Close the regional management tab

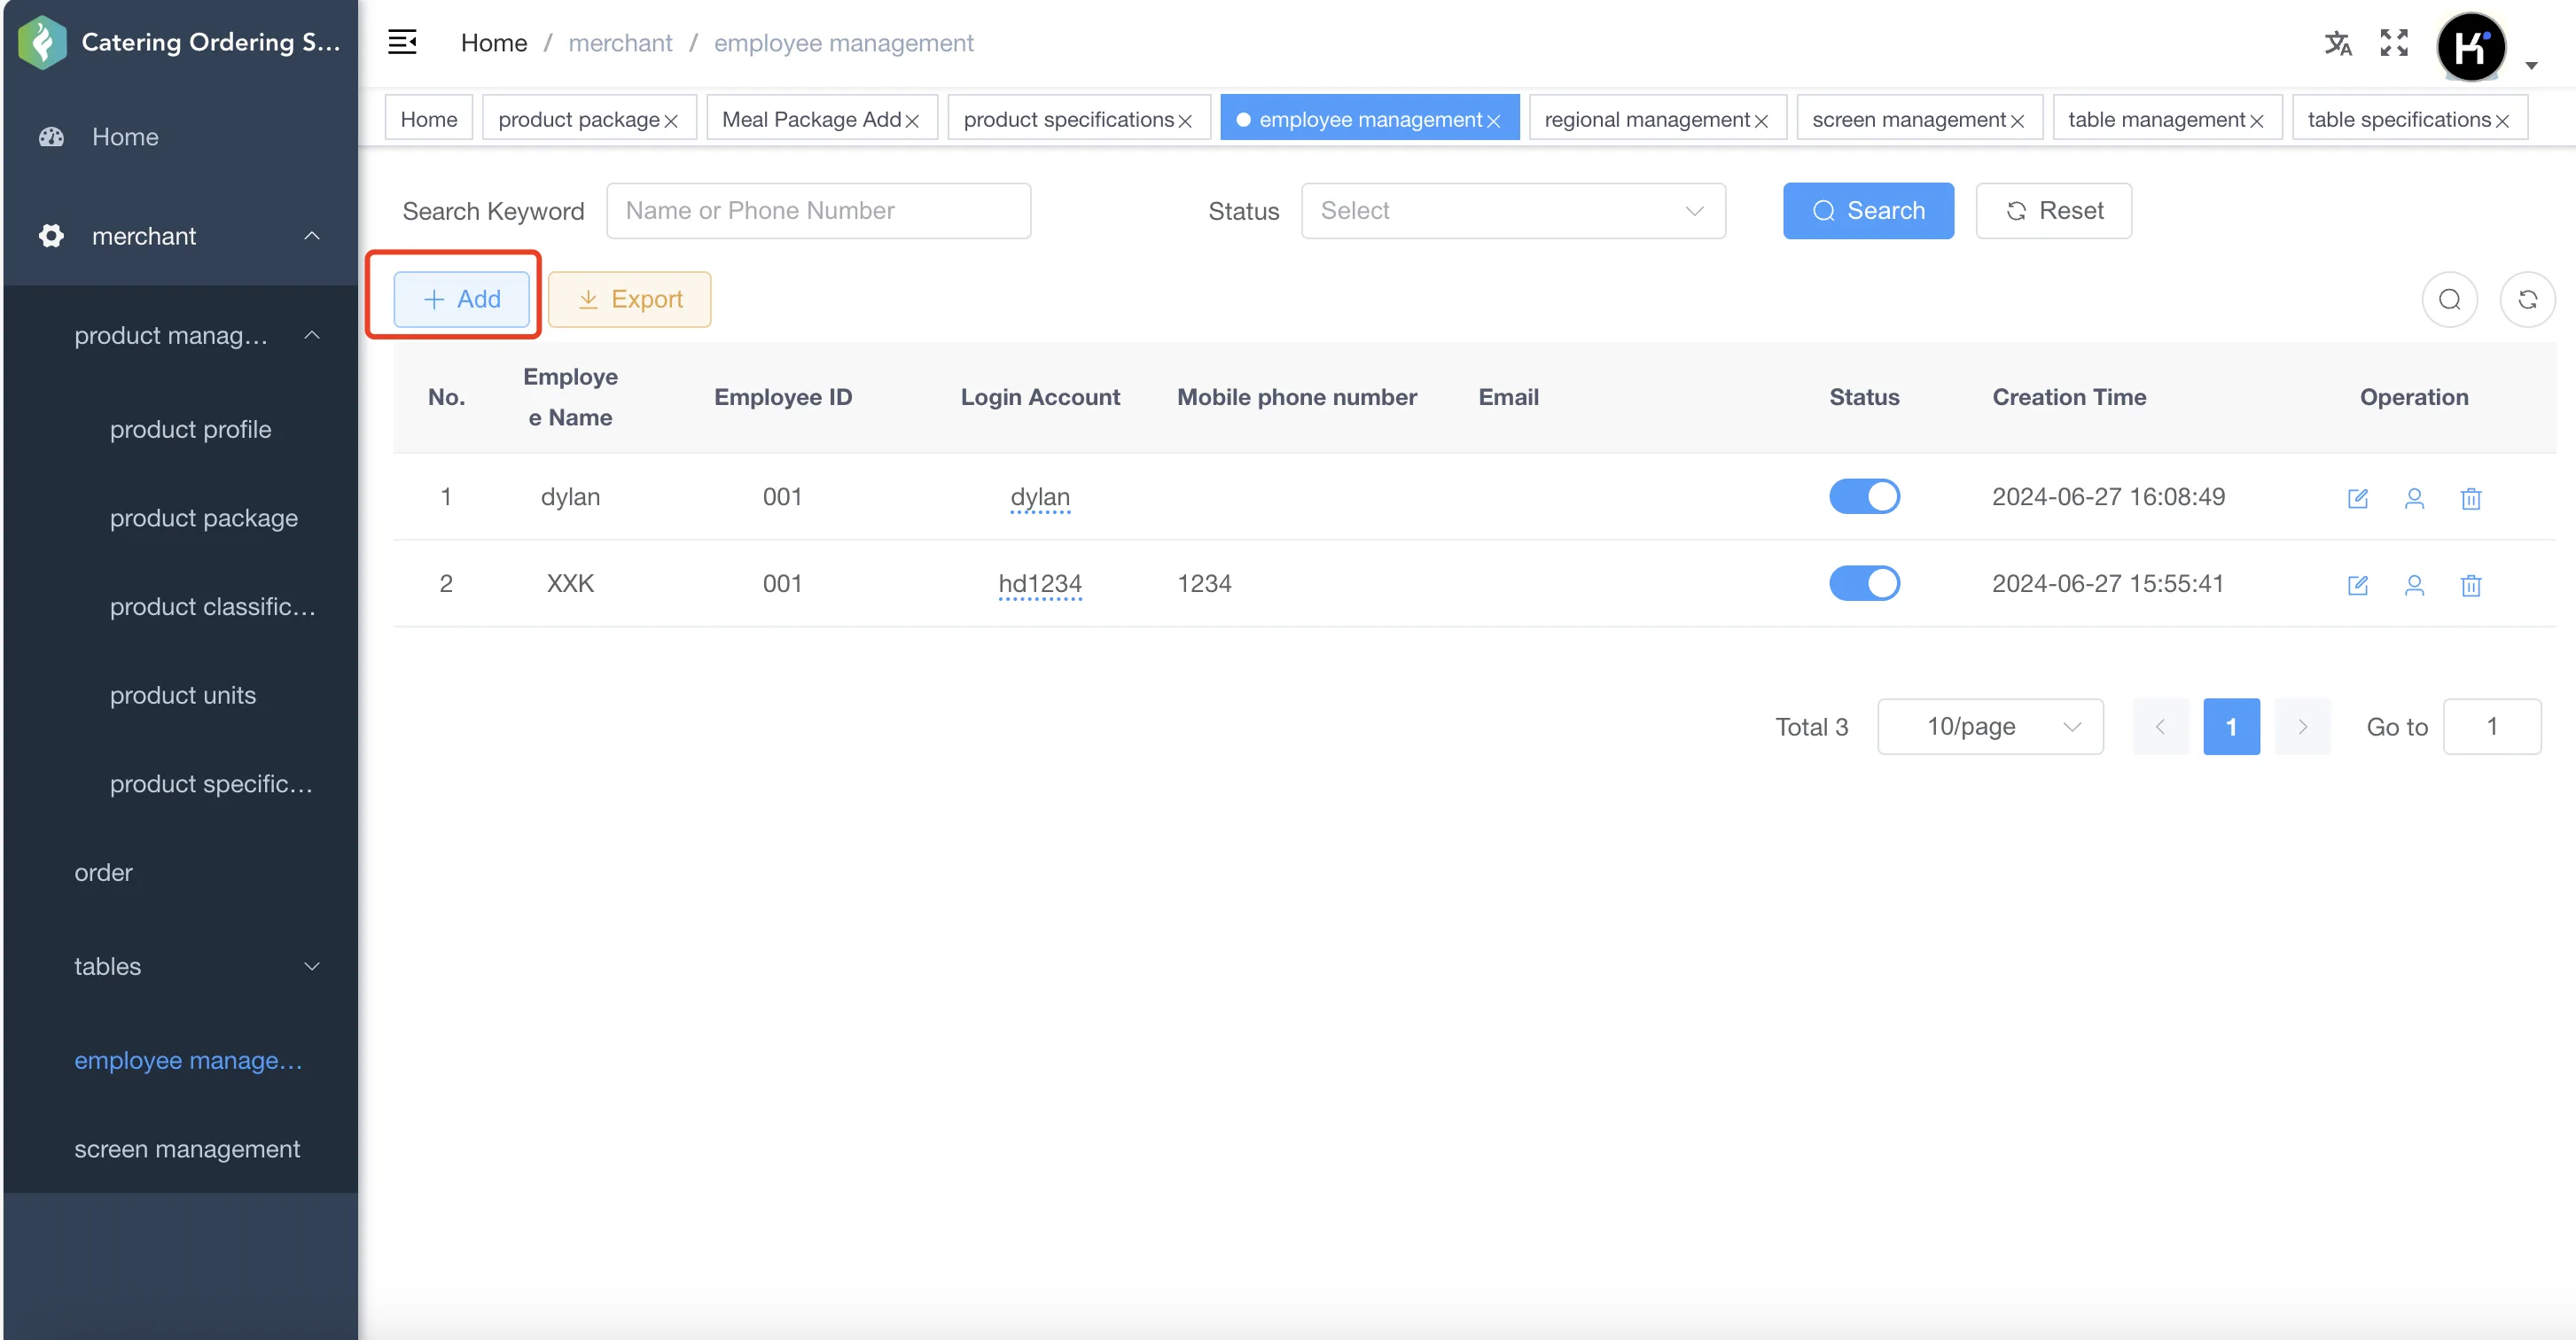(x=1761, y=121)
